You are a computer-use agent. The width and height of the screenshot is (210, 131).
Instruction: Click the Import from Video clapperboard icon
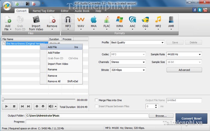click(36, 19)
